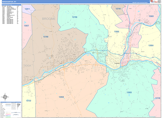Screen dimensions: 162x118
Task: Open the ZIP Code index table
Action: (x=10, y=14)
